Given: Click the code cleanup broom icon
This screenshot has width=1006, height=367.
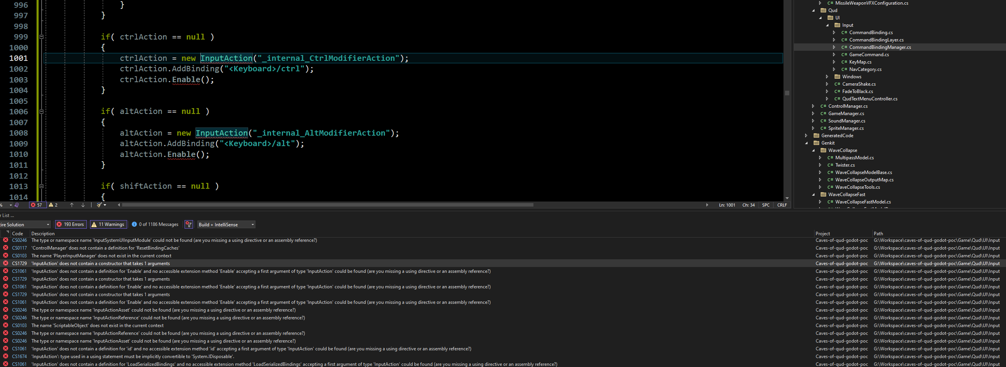Looking at the screenshot, I should (99, 205).
